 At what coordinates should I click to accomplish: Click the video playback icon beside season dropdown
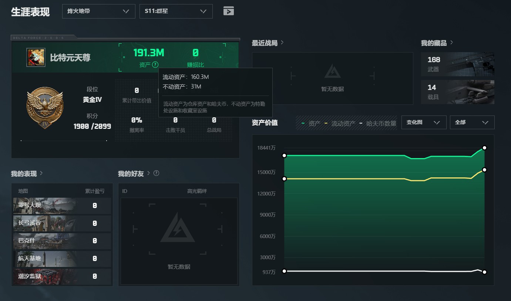coord(229,11)
